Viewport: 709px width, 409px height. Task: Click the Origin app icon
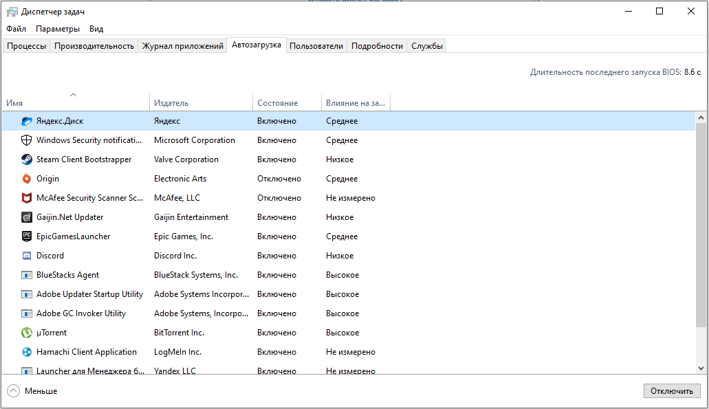coord(27,179)
